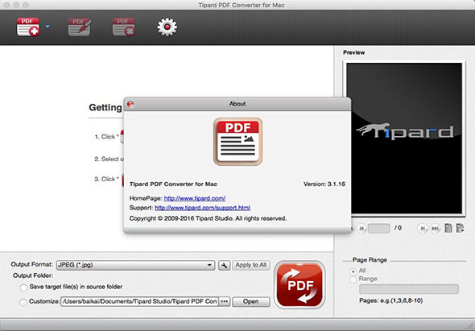The image size is (475, 331).
Task: Select the All page range option
Action: [x=353, y=271]
